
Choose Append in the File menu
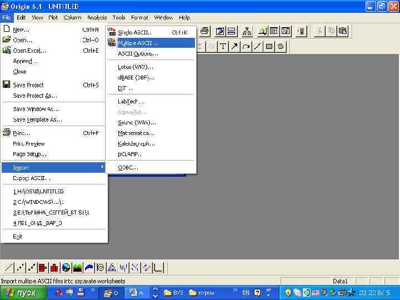(53, 61)
